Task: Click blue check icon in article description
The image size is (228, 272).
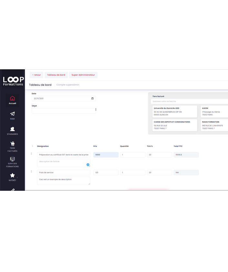Action: (88, 164)
